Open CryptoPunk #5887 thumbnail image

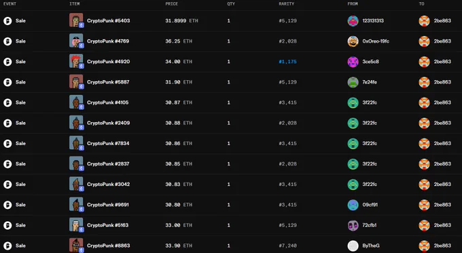[x=76, y=81]
